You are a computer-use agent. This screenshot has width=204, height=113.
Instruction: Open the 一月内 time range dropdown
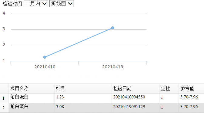(36, 4)
